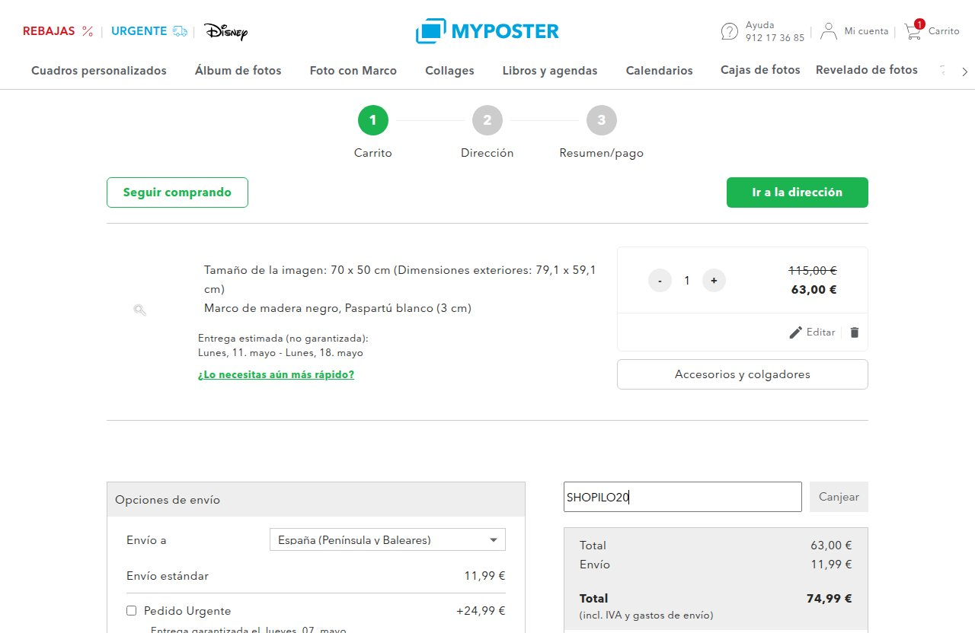Image resolution: width=975 pixels, height=633 pixels.
Task: Click the 63,00 € discounted item price
Action: 814,289
